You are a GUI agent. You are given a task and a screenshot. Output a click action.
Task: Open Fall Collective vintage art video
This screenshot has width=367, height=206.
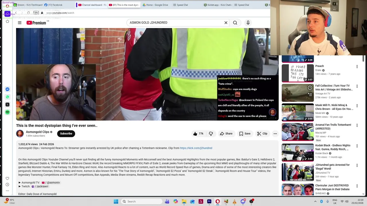coord(298,93)
